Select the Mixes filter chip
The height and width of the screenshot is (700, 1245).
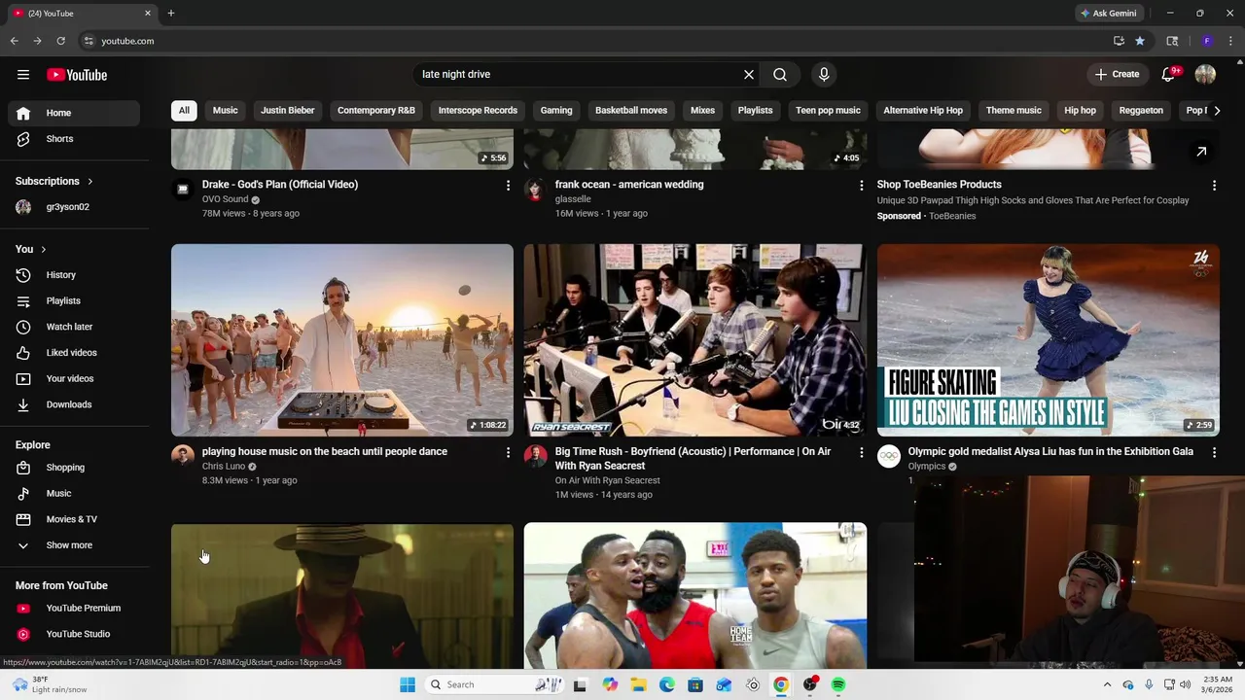point(702,111)
